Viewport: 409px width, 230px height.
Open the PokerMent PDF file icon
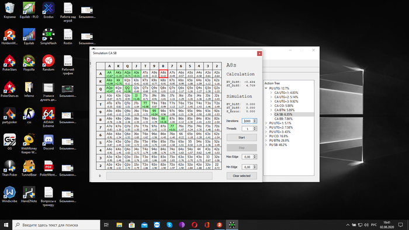click(48, 168)
